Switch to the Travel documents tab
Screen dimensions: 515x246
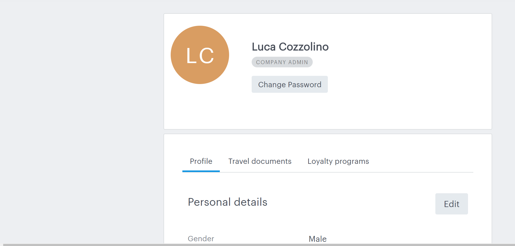(260, 161)
